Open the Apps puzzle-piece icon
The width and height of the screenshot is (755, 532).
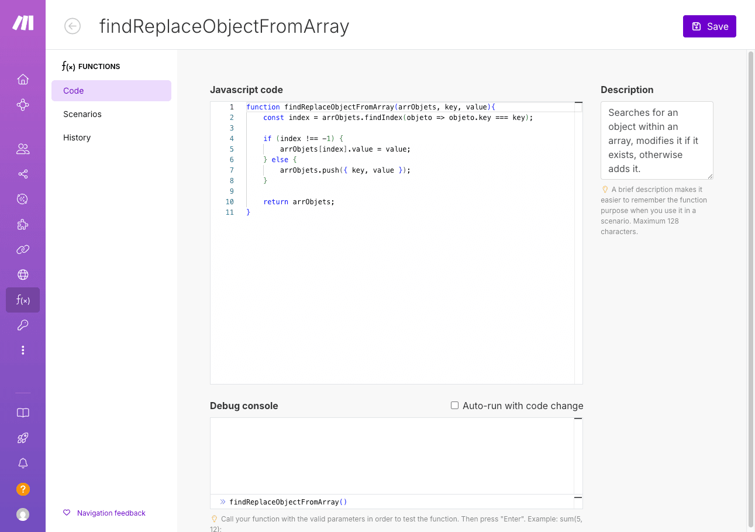[x=23, y=224]
